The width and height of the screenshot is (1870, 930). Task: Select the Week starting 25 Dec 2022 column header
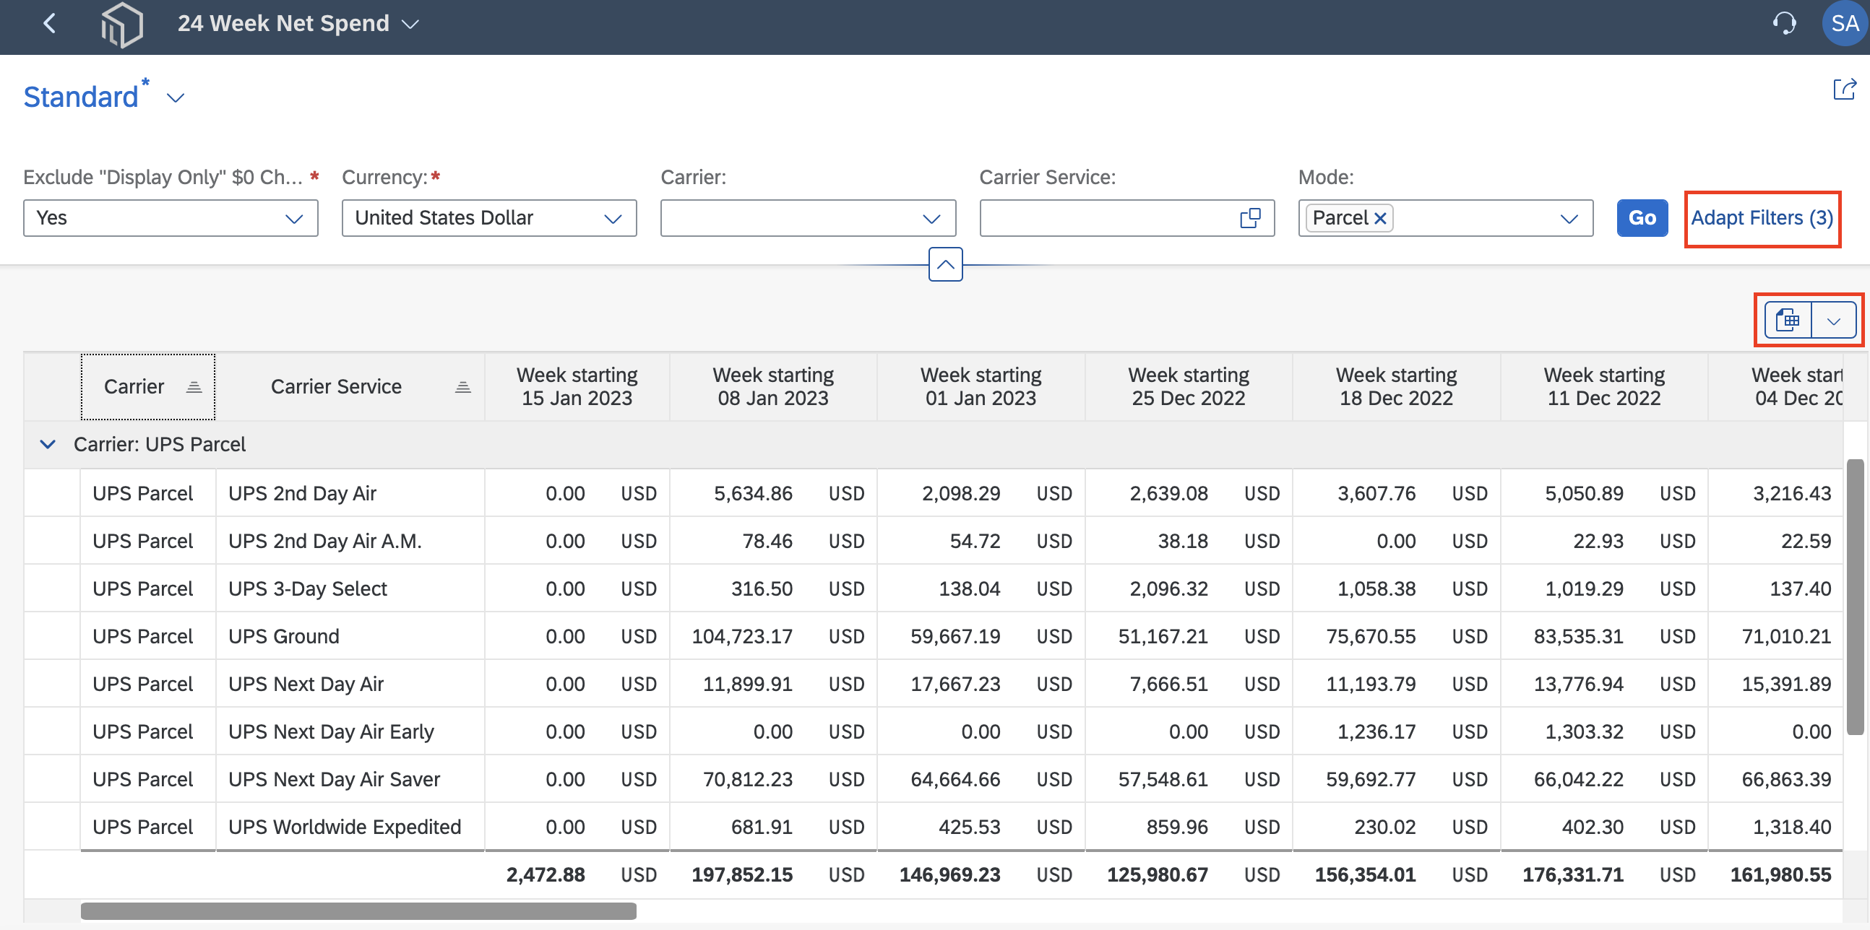point(1189,386)
